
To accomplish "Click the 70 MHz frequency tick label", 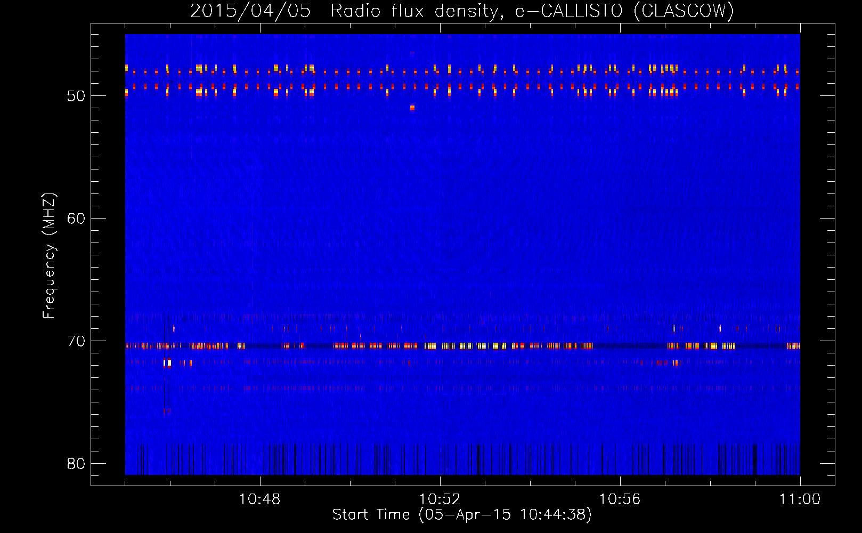I will tap(76, 341).
